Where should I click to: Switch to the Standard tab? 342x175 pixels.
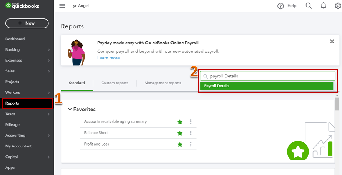77,83
